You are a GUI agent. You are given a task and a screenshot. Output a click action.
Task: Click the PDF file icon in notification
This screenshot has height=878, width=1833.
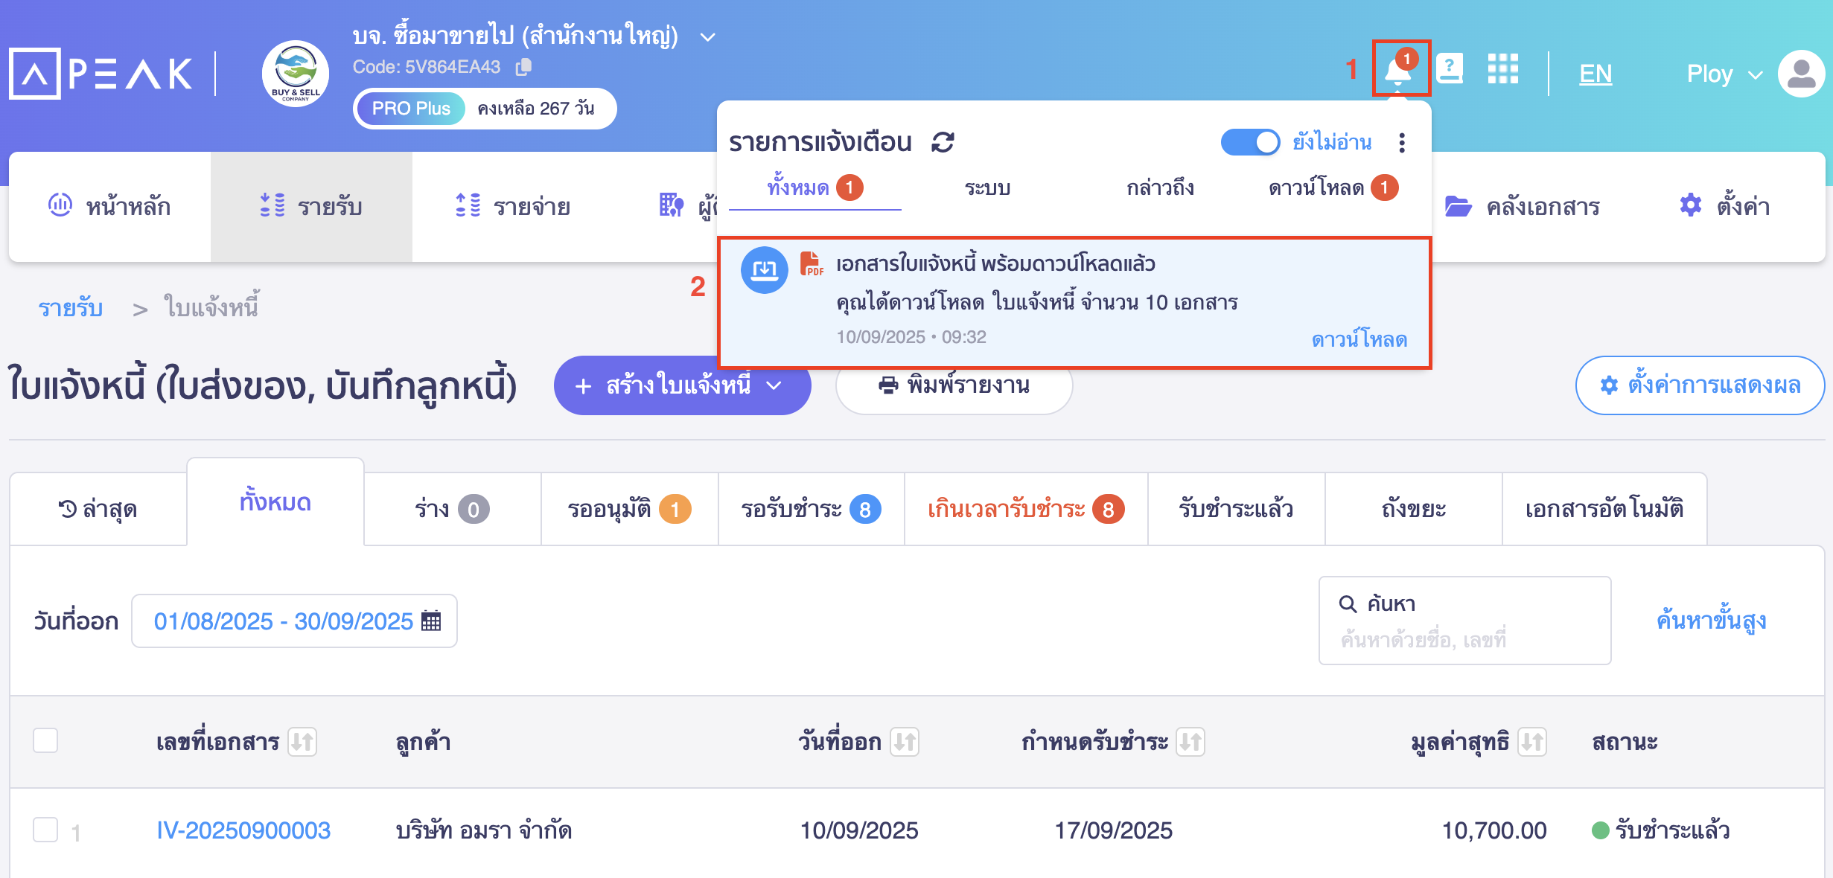(811, 264)
